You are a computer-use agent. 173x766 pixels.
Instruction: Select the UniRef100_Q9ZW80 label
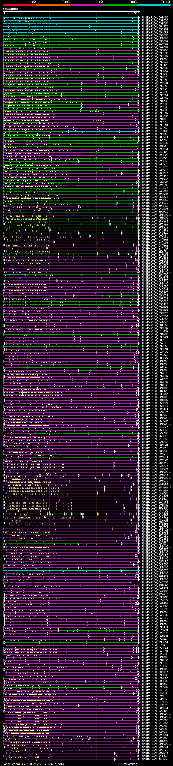coord(155,110)
